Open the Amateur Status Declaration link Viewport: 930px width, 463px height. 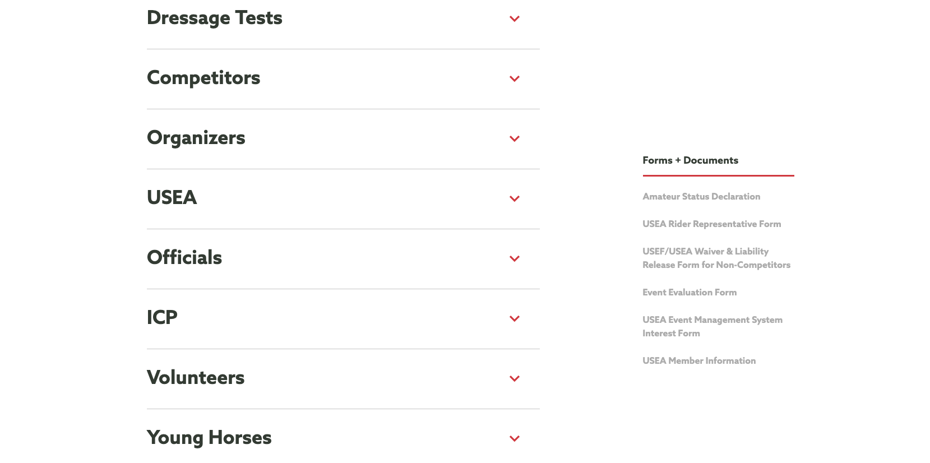point(701,197)
